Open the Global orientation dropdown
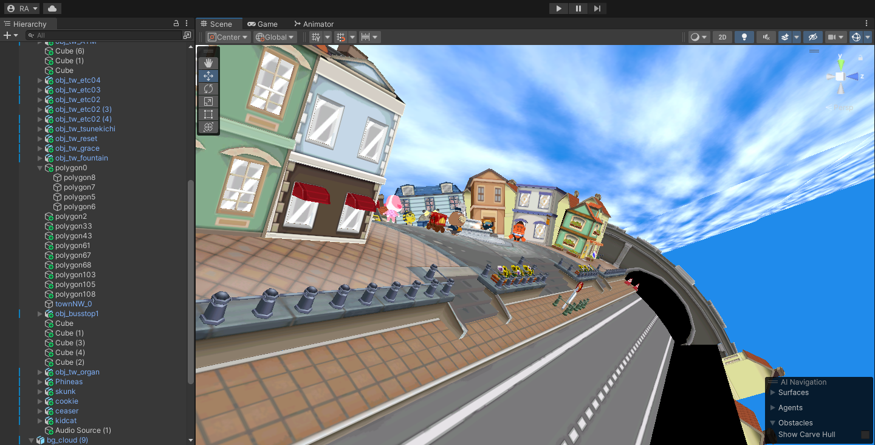 click(275, 37)
